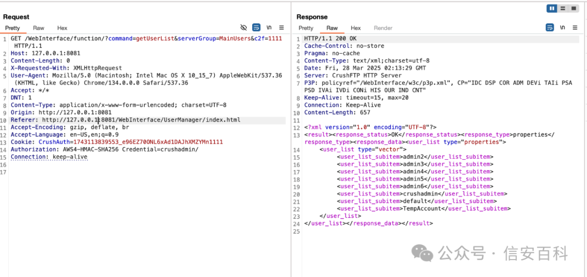587x277 pixels.
Task: Toggle non-printable \n characters in Response
Action: pos(563,28)
